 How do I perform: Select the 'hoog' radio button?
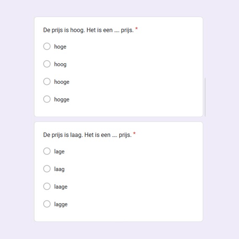[x=47, y=64]
